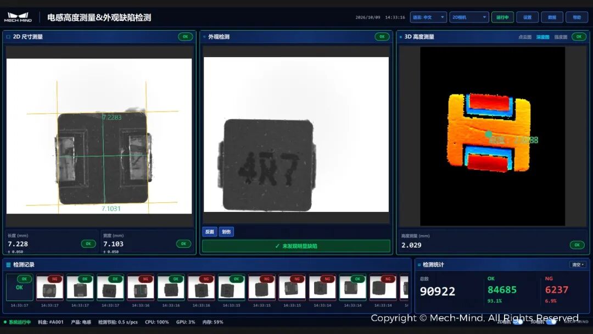Click the square icon beside 2D 尺寸测量
Screen dimensions: 593x334
(8, 37)
